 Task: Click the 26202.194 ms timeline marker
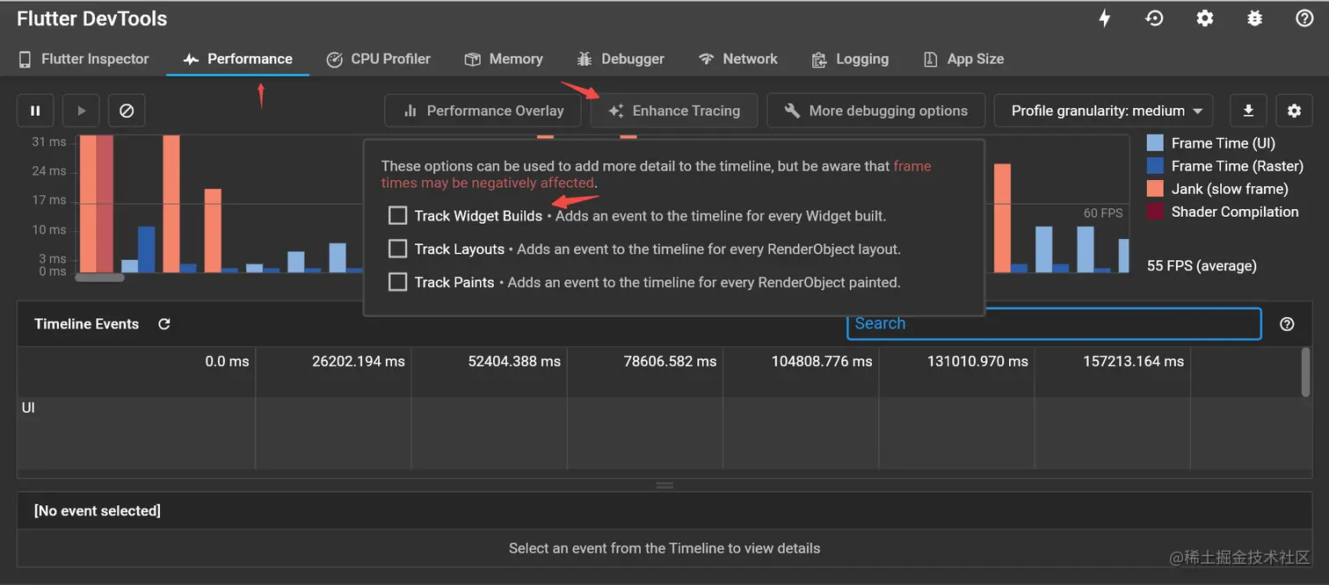click(359, 361)
